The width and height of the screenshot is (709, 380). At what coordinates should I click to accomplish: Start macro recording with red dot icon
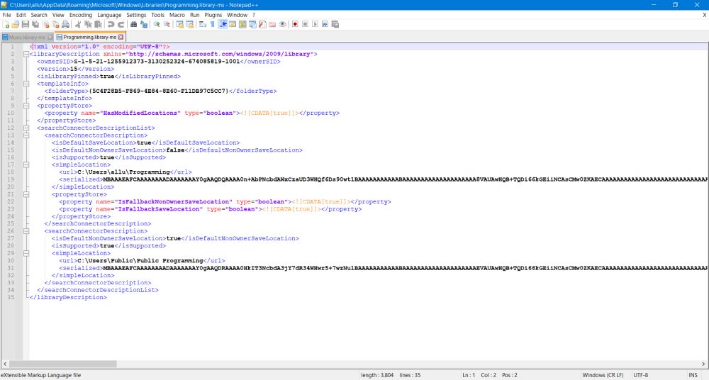point(295,24)
